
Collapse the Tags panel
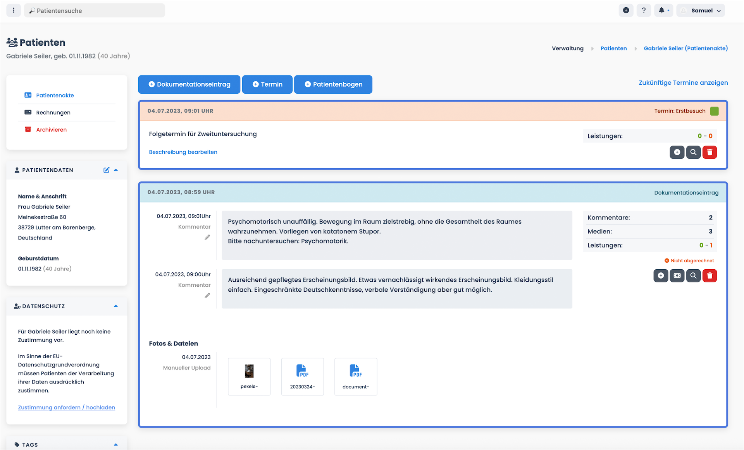pos(116,445)
